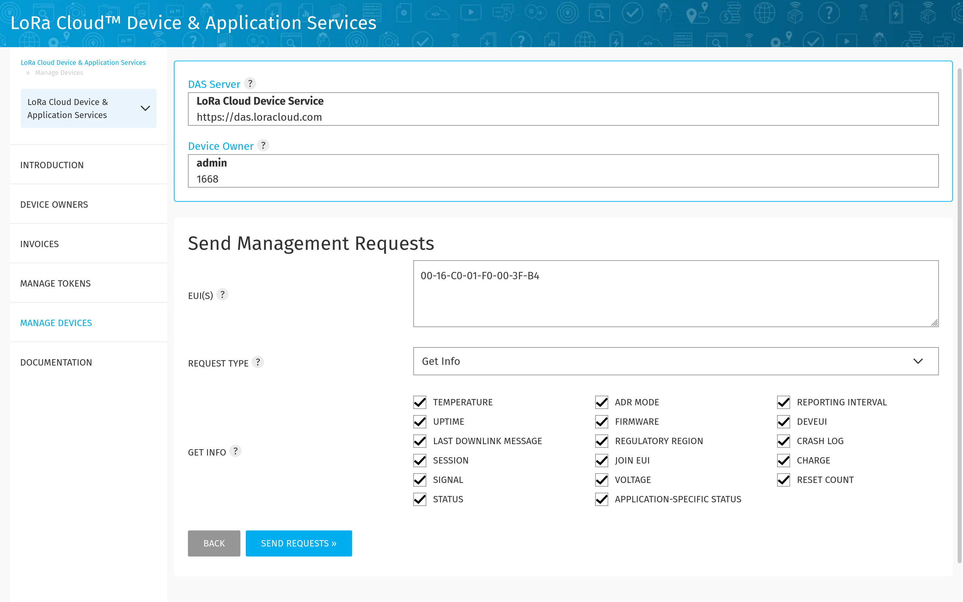Click the Send Management Requests heading

(311, 243)
